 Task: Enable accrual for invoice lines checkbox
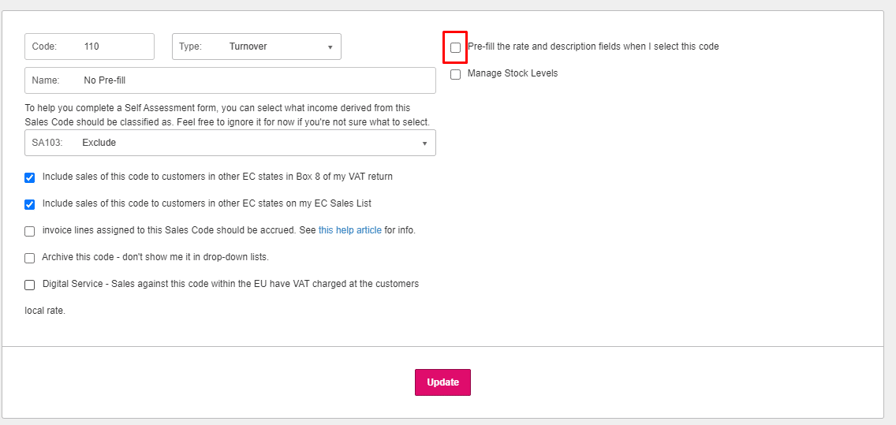30,231
